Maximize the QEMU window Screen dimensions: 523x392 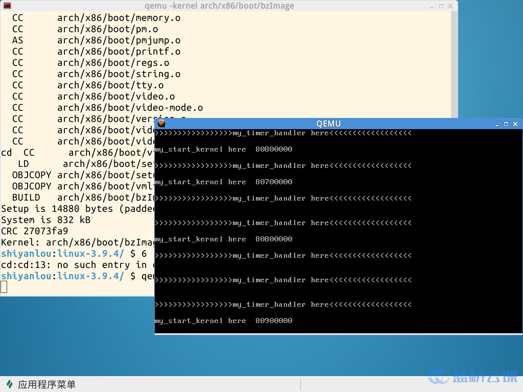506,124
